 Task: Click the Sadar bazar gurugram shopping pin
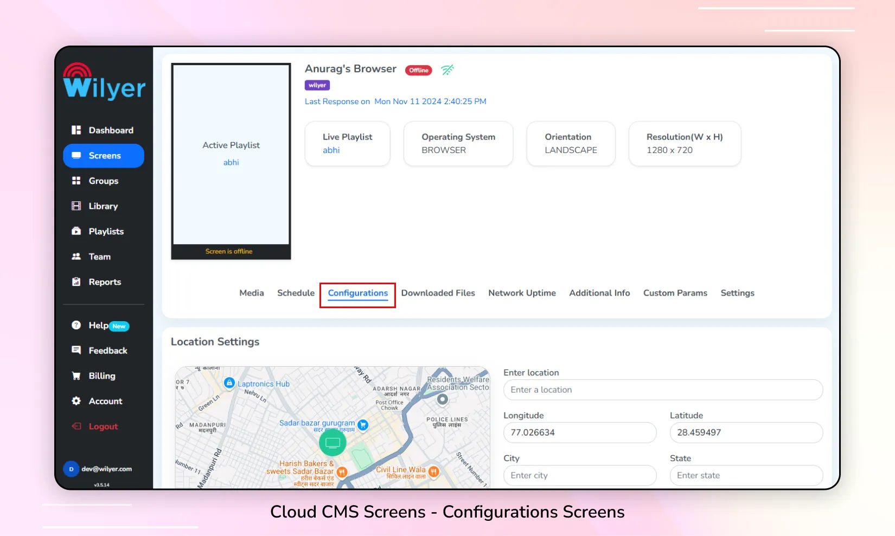click(x=363, y=425)
